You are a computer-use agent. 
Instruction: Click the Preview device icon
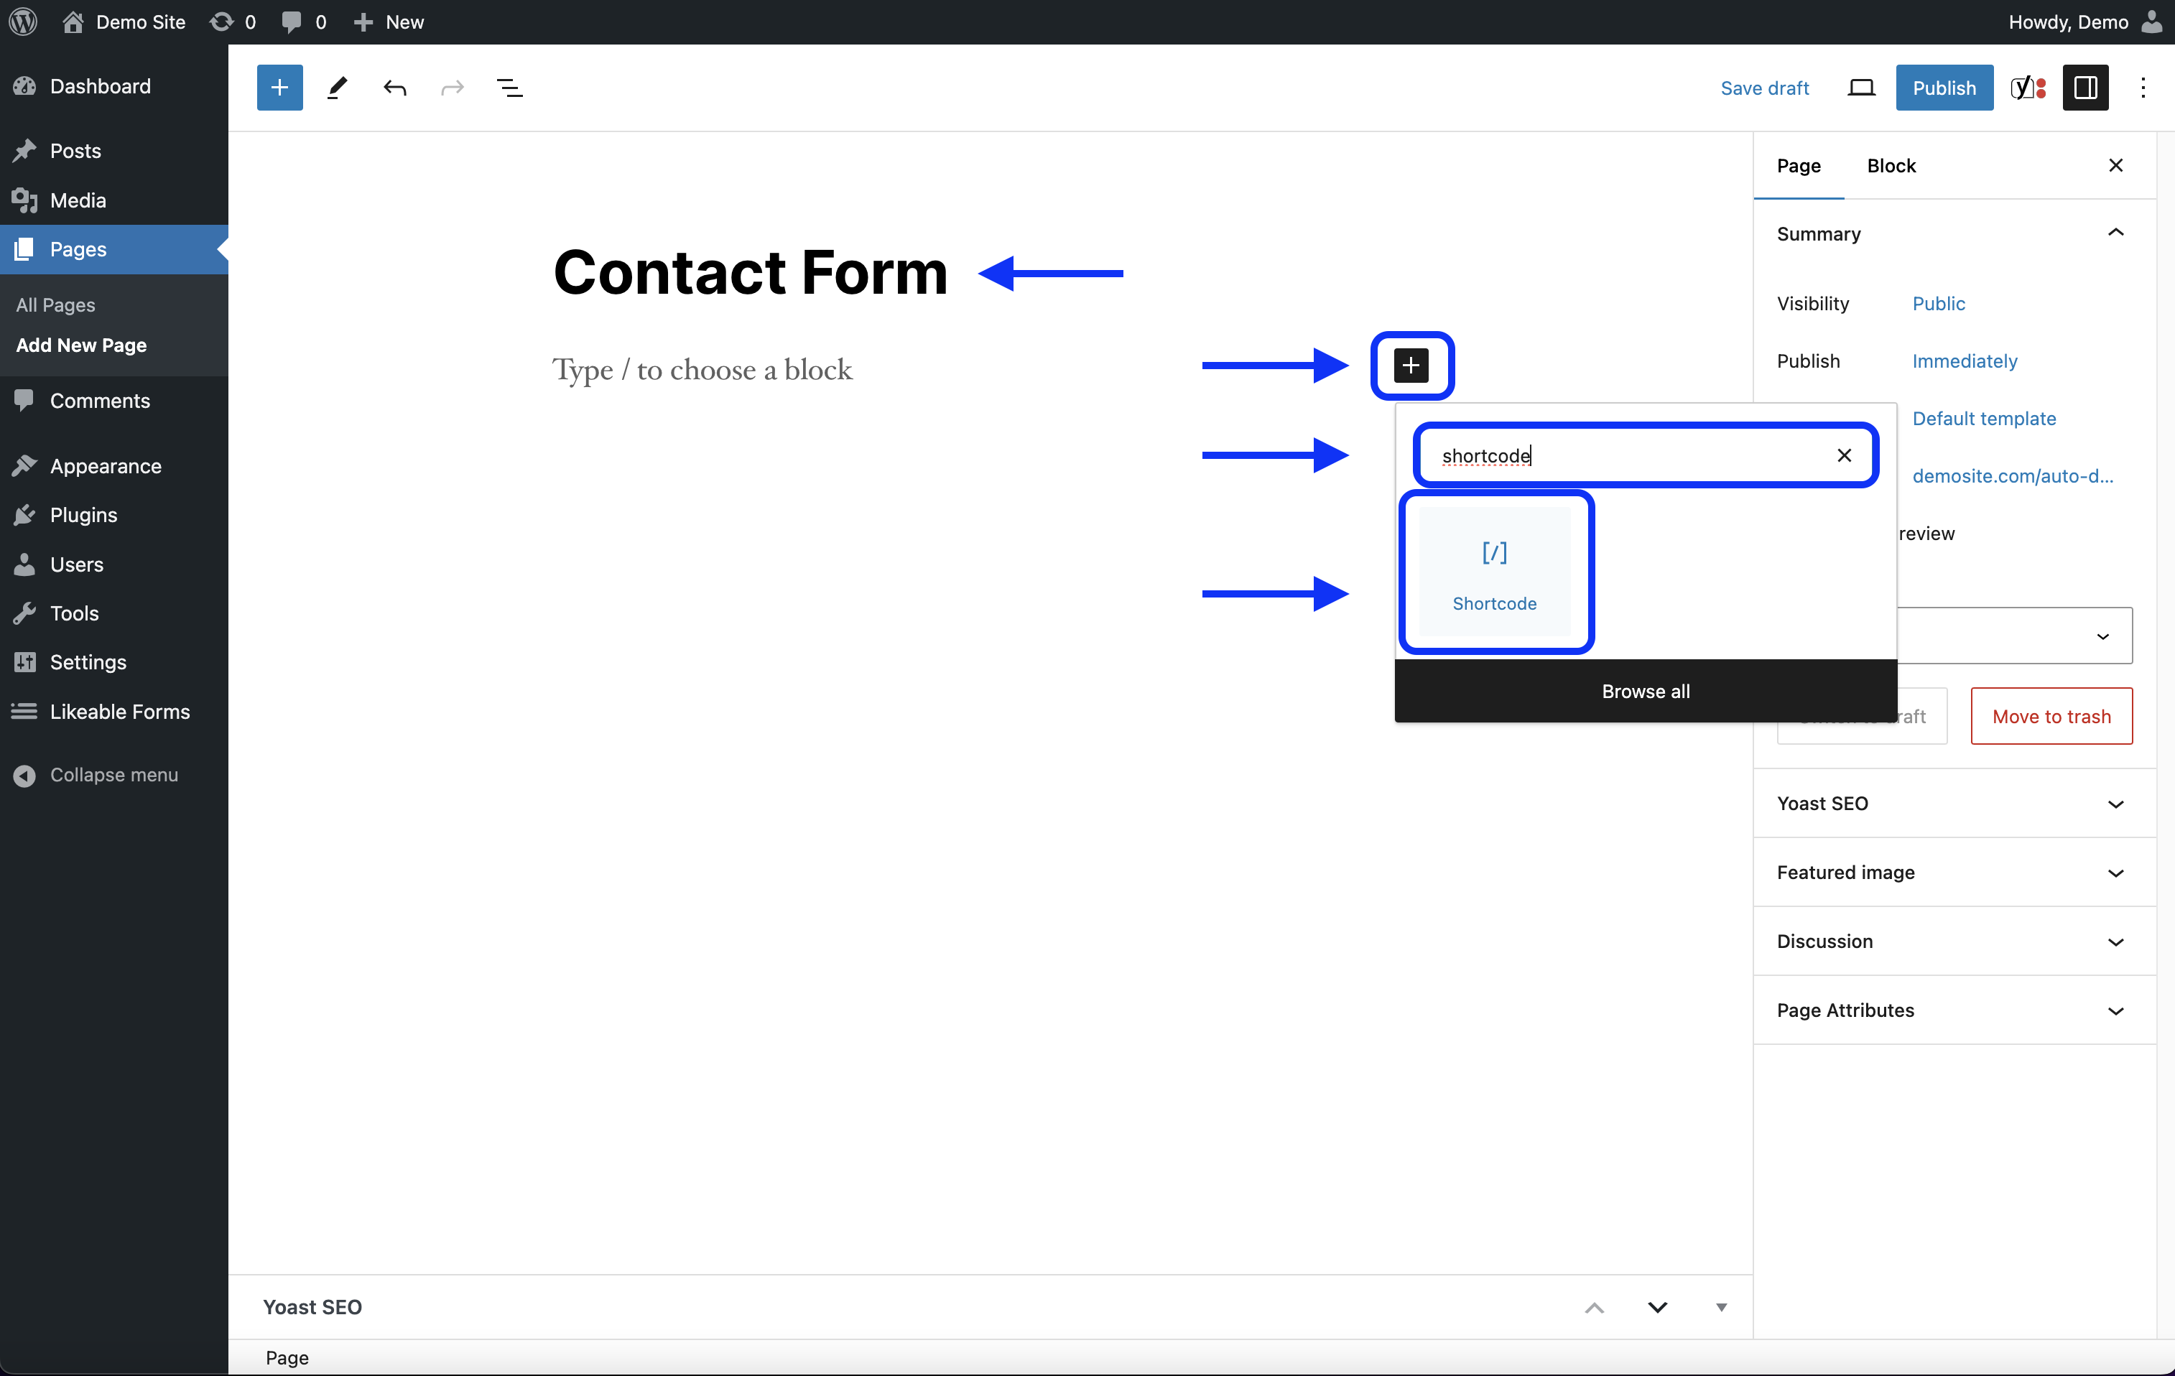[x=1860, y=87]
